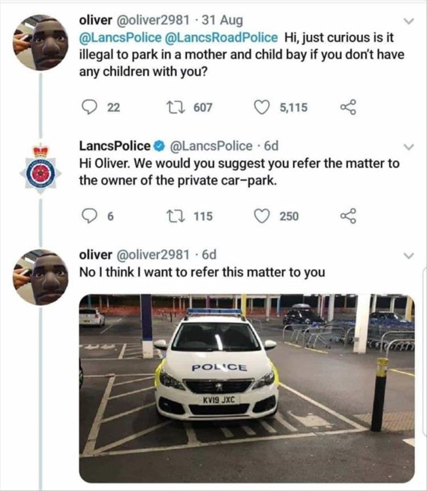Viewport: 427px width, 491px height.
Task: Reply to the LancsPolice tweet
Action: pyautogui.click(x=88, y=216)
